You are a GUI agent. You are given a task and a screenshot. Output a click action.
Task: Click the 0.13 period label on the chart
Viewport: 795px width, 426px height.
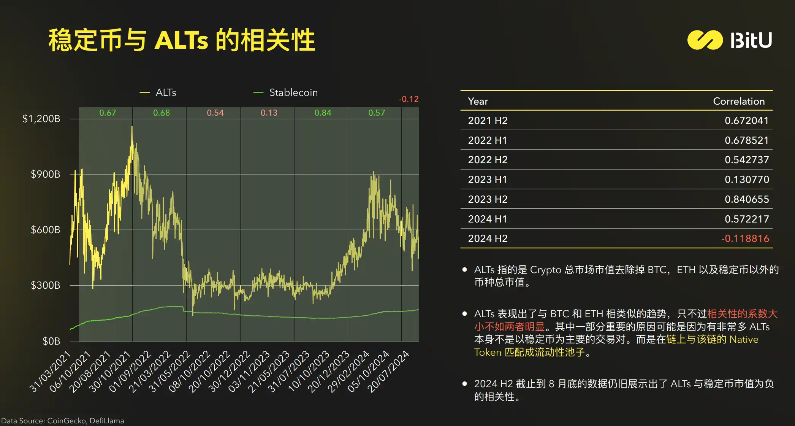[269, 113]
